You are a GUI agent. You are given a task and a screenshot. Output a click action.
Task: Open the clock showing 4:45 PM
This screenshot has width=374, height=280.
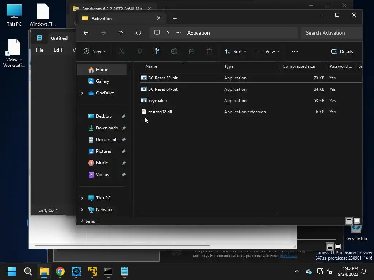tap(348, 271)
